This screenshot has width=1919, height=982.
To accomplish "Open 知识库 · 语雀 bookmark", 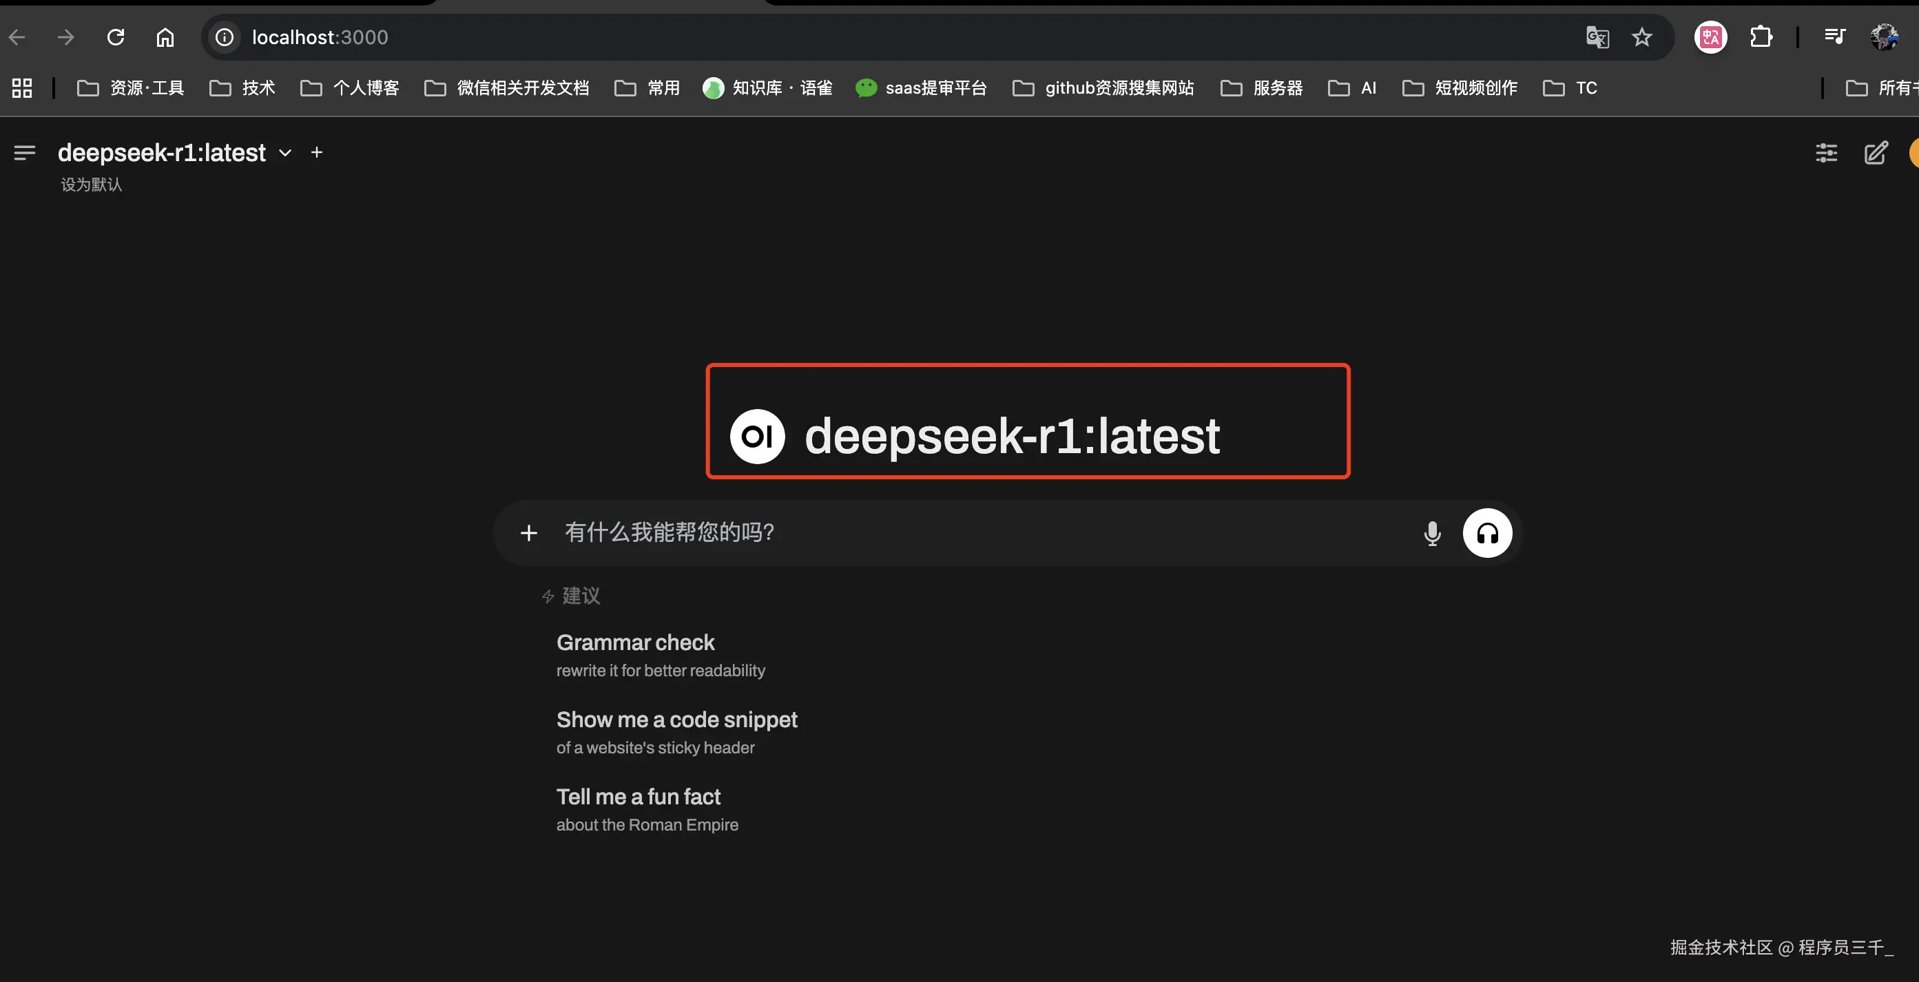I will [767, 88].
